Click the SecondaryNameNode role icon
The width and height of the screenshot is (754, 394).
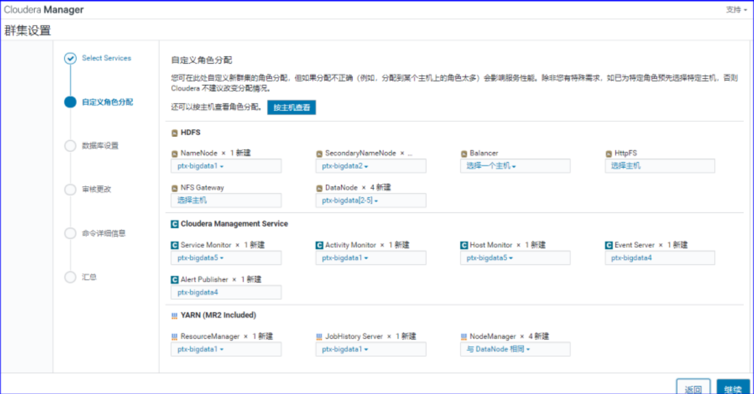pyautogui.click(x=319, y=153)
